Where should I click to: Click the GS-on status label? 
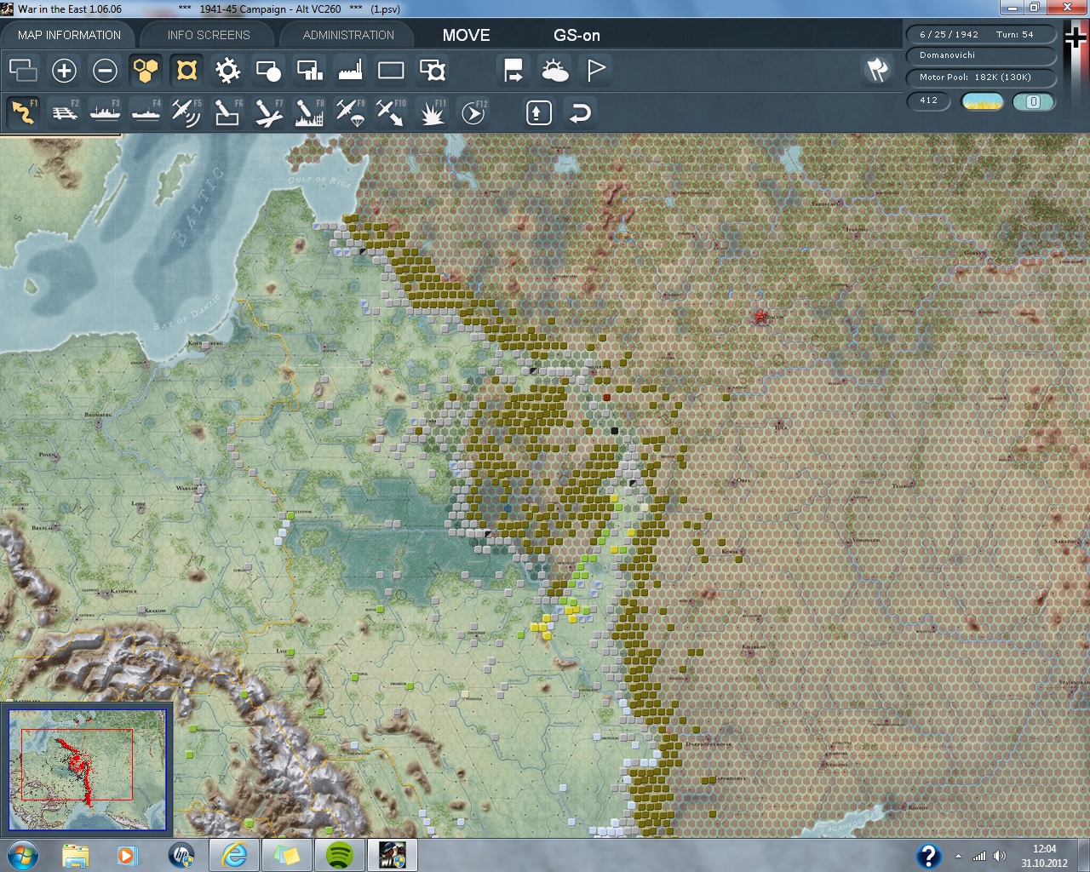(x=577, y=35)
